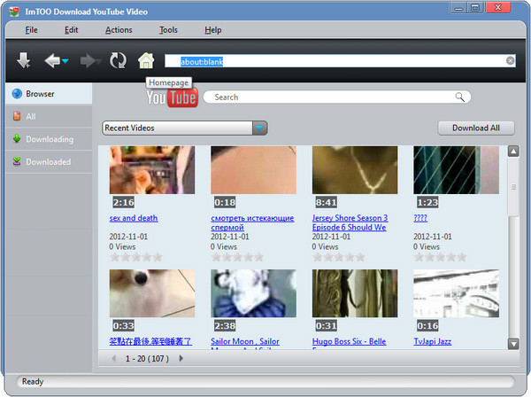Click the 0:18 video thumbnail

point(253,170)
